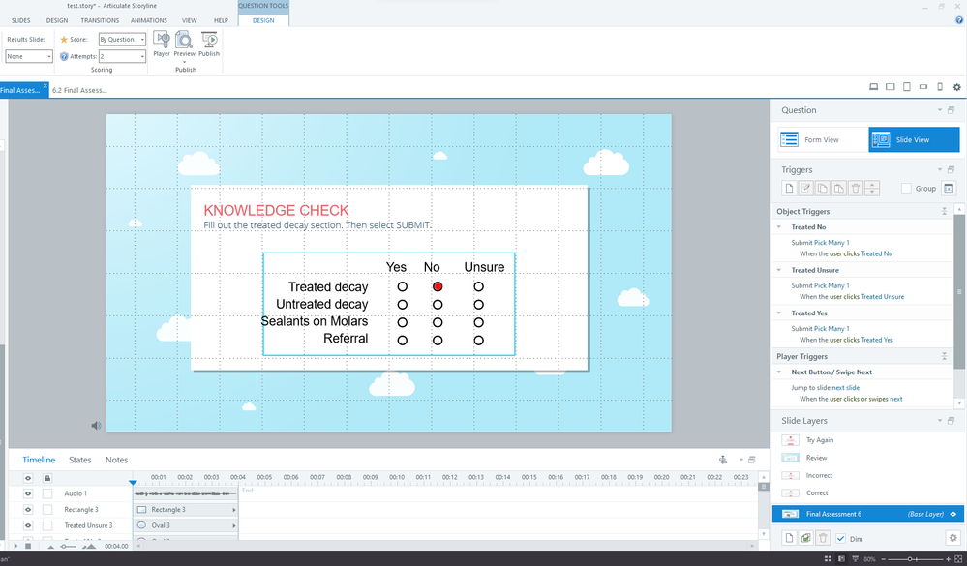The image size is (967, 566).
Task: Open the Slides ribbon tab
Action: pyautogui.click(x=21, y=20)
